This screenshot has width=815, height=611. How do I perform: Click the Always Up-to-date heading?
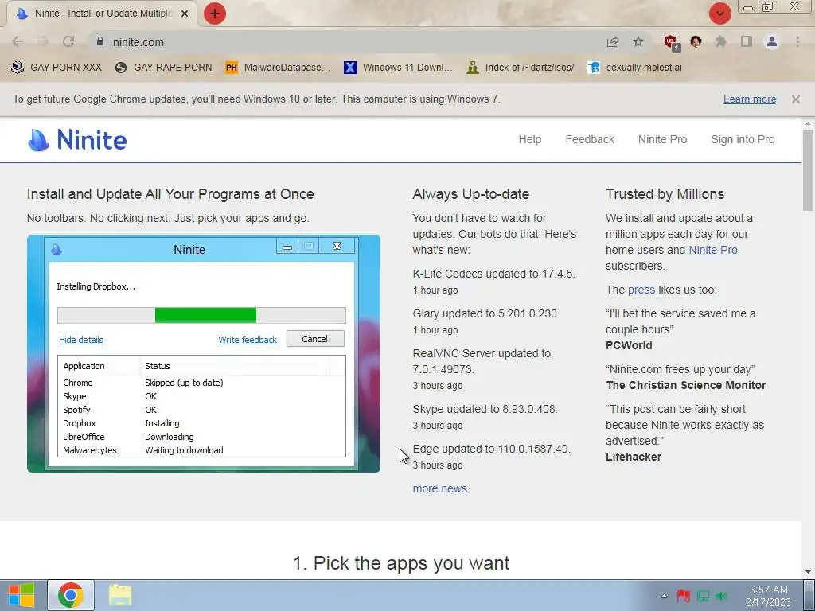(x=471, y=194)
